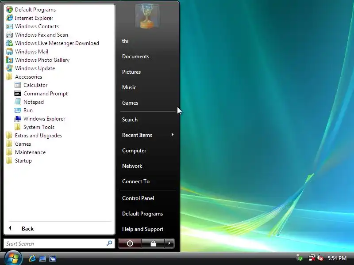Expand the Startup folder
This screenshot has width=354, height=265.
point(19,161)
